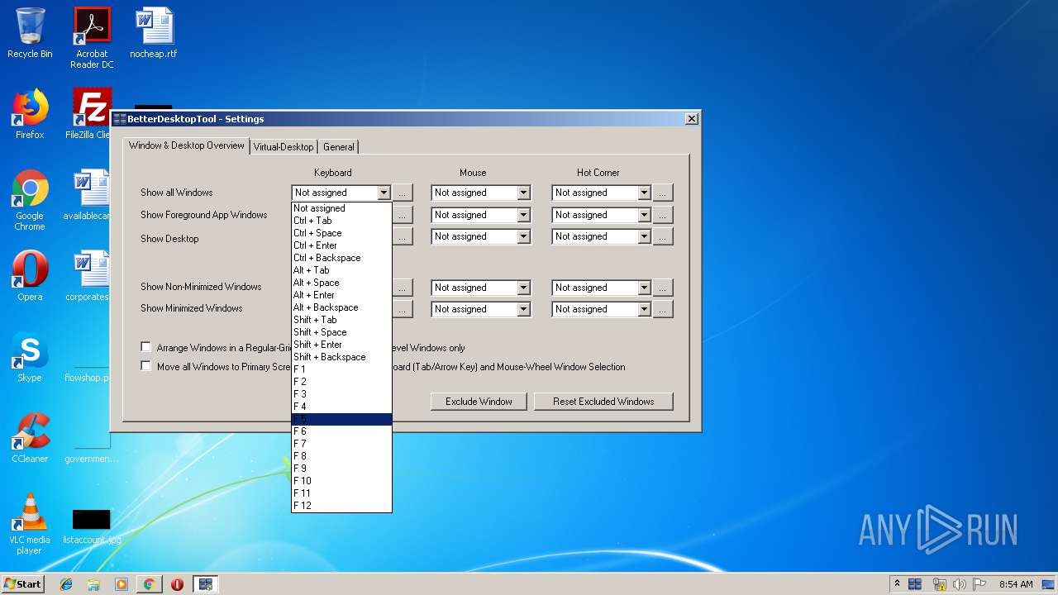Open Show Foreground App Windows Hot Corner dropdown
Viewport: 1058px width, 595px height.
(644, 215)
